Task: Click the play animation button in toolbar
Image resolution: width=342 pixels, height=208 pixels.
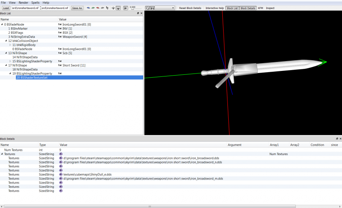Action: pyautogui.click(x=125, y=8)
